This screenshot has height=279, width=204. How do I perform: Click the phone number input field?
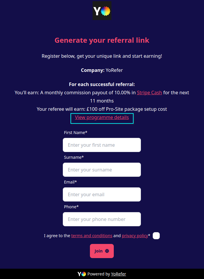point(102,219)
